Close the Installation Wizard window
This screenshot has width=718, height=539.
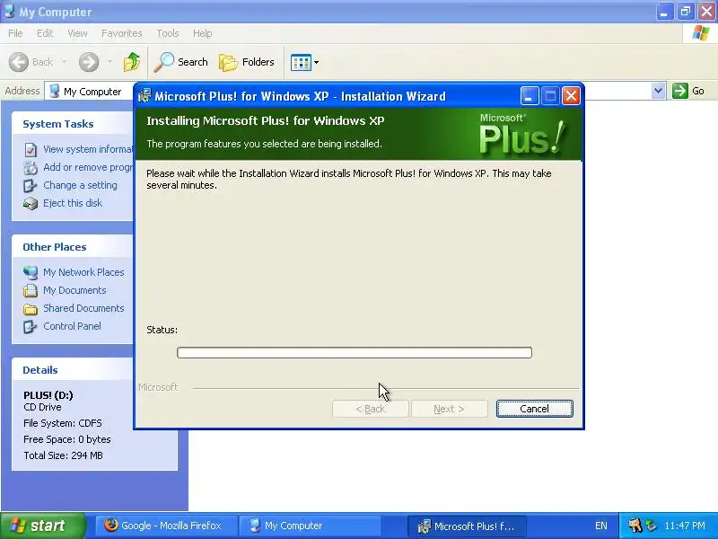571,96
